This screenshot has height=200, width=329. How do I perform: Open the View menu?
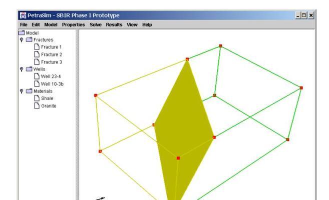pyautogui.click(x=132, y=24)
